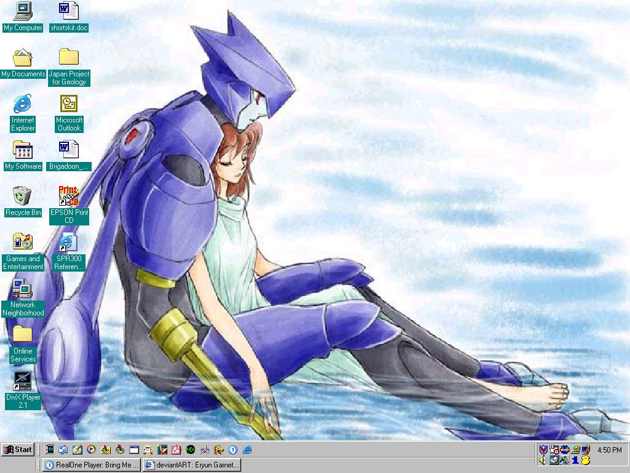
Task: Click the Acrobat PDF quick launch icon
Action: (x=177, y=450)
